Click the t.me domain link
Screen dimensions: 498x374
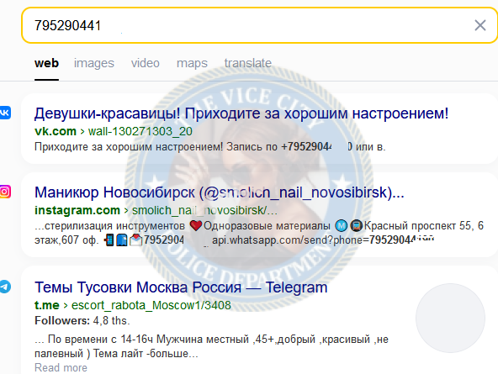pyautogui.click(x=47, y=305)
